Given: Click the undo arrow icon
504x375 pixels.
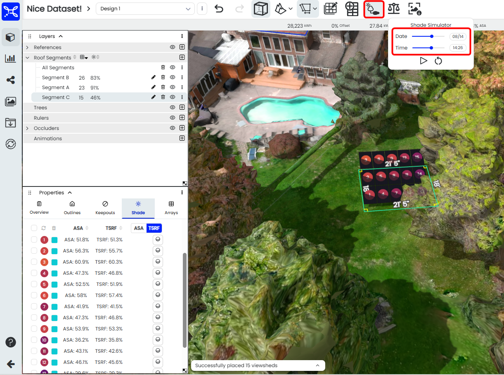Looking at the screenshot, I should pos(219,9).
